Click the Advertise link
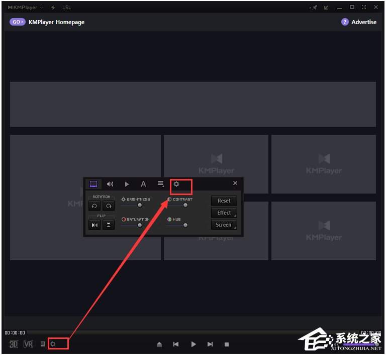 pyautogui.click(x=364, y=22)
